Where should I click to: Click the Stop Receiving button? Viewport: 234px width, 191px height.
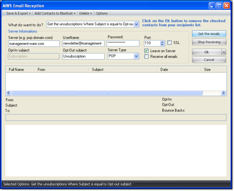[x=209, y=42]
